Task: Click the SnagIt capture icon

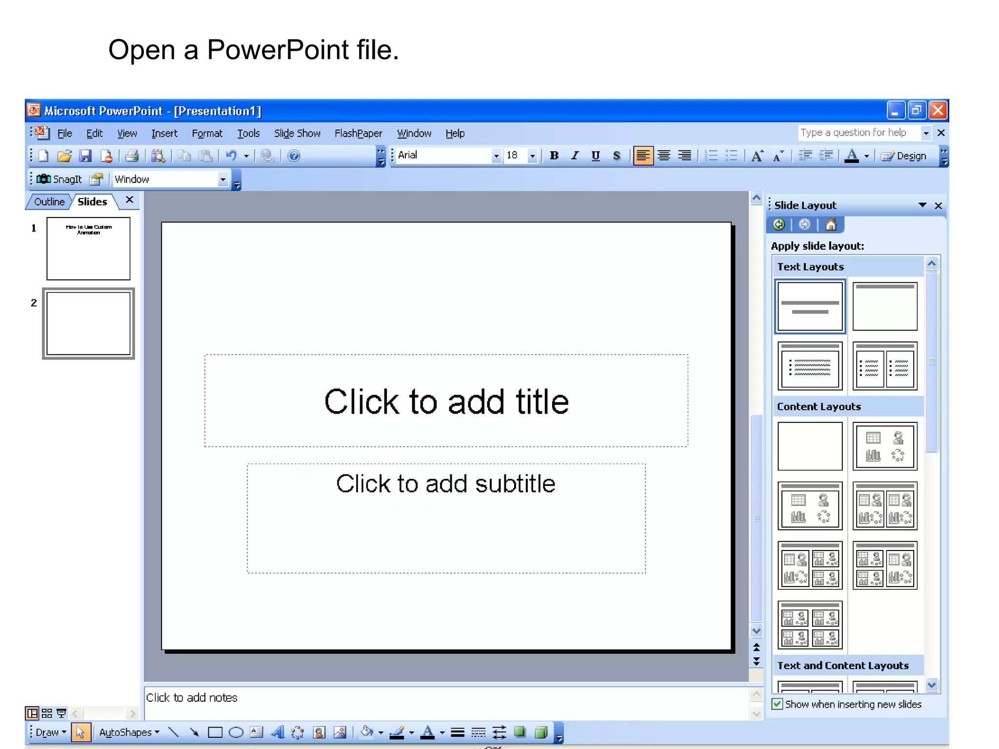Action: (x=59, y=179)
